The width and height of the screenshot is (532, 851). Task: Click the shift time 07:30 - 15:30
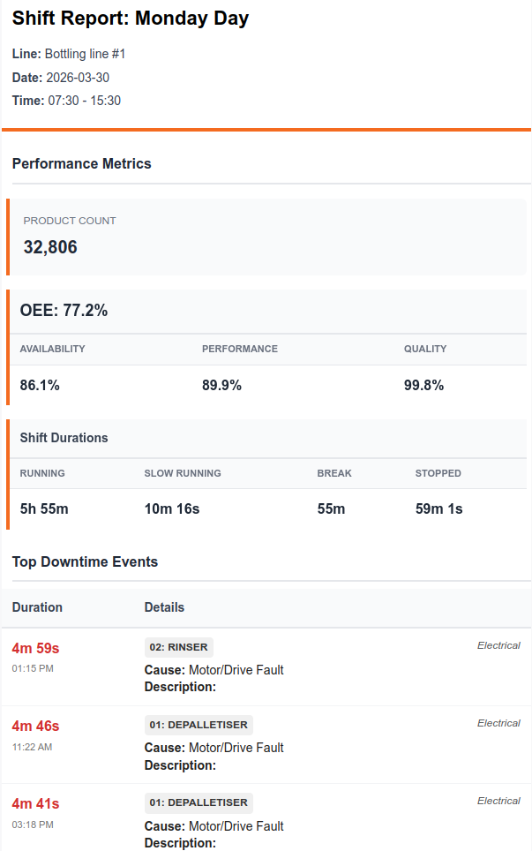point(85,101)
